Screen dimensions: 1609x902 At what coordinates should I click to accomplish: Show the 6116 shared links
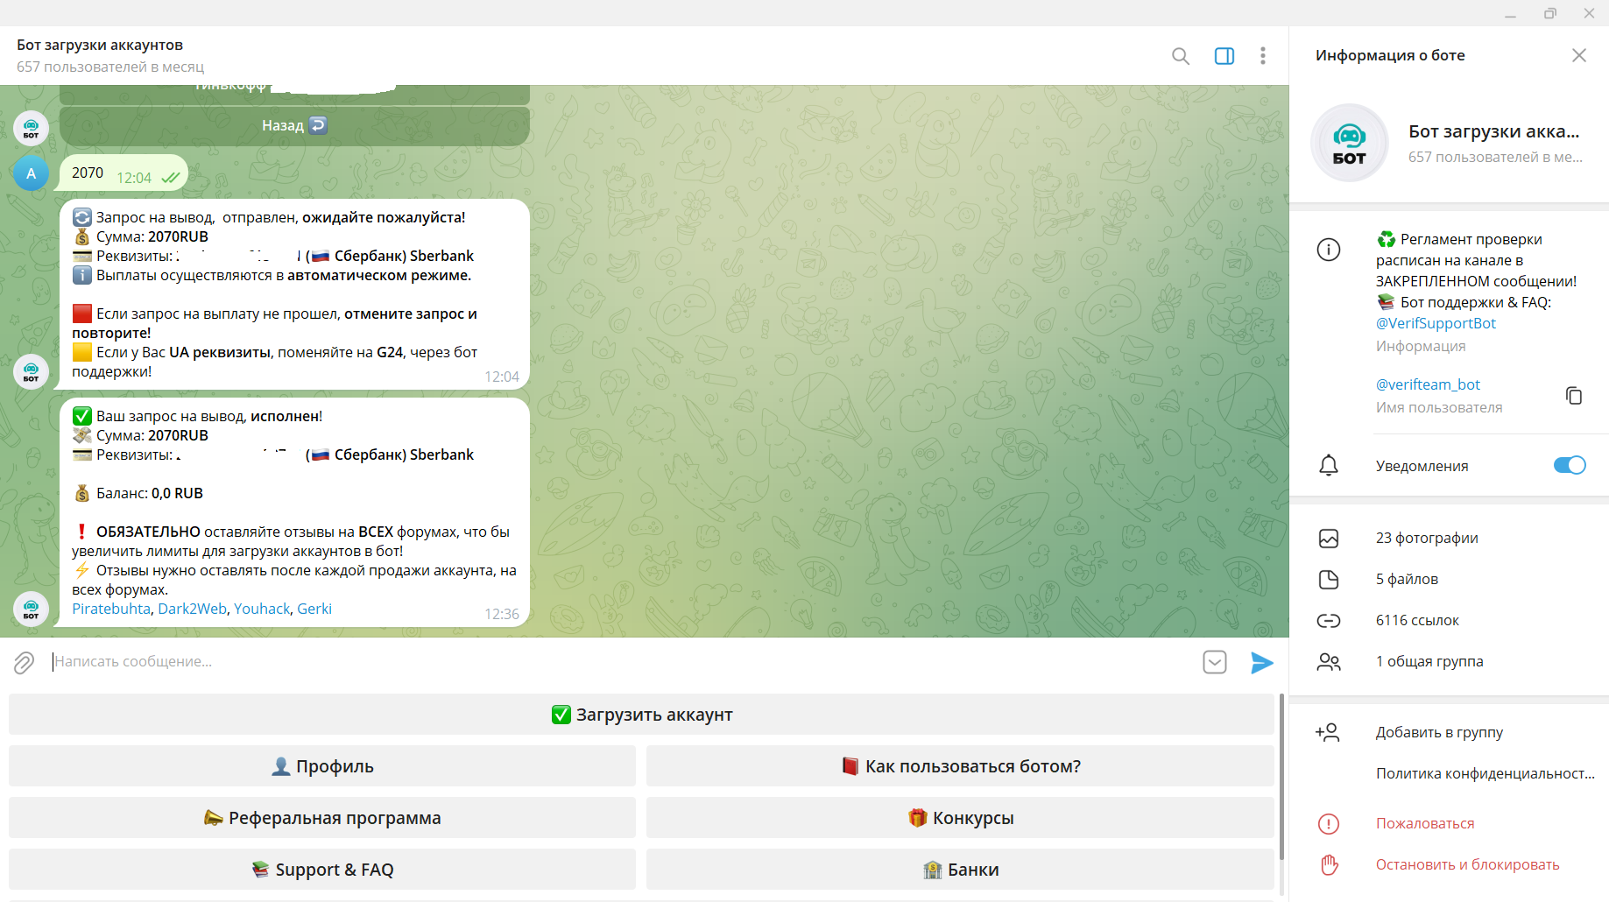pos(1416,620)
